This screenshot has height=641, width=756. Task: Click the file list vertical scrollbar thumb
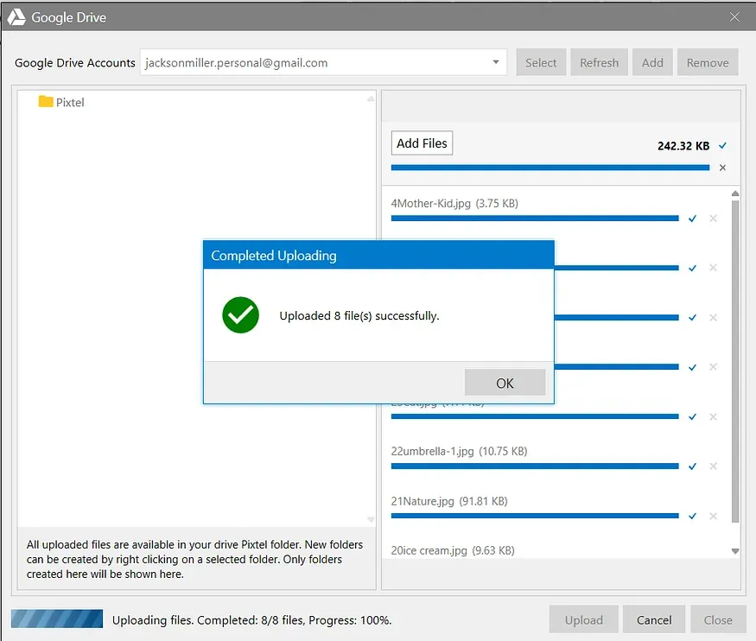[734, 361]
